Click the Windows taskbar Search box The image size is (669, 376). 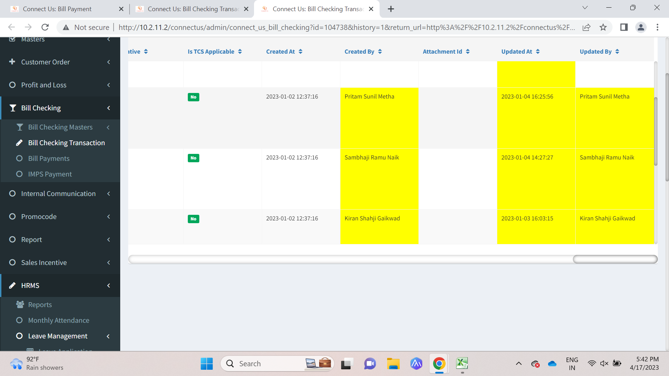[x=277, y=363]
